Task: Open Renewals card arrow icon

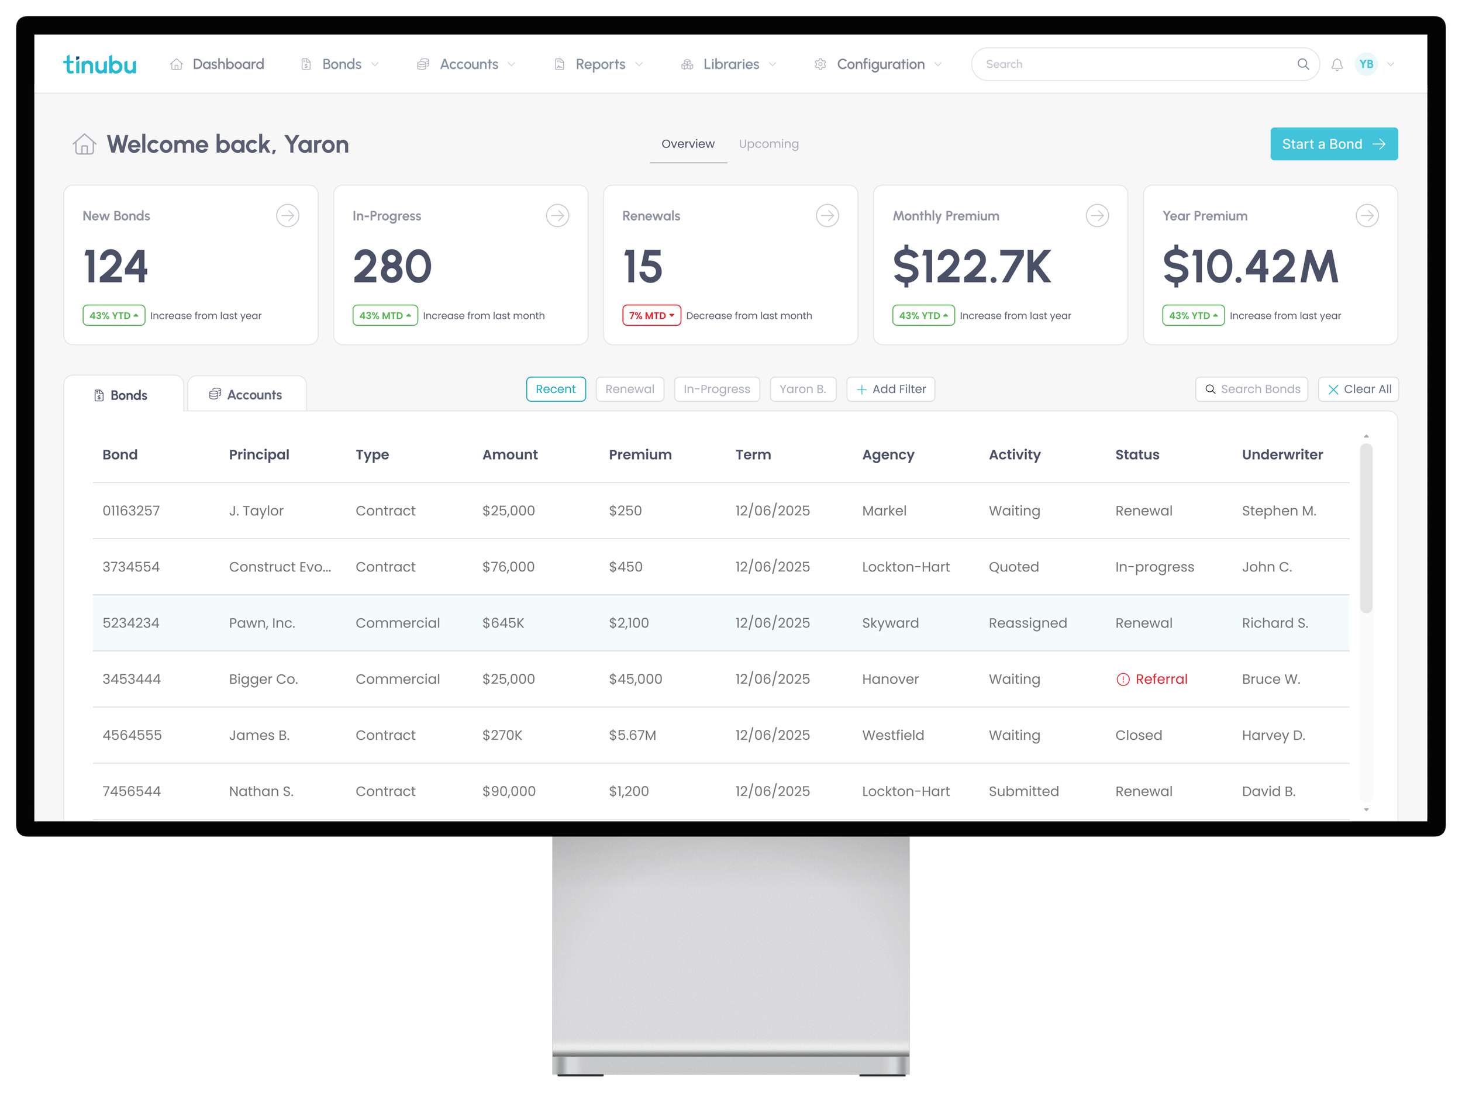Action: point(827,215)
